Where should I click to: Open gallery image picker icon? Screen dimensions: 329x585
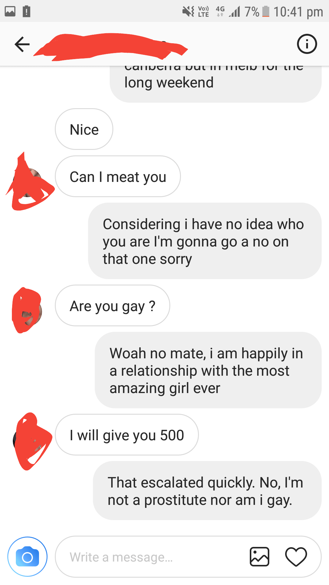point(260,557)
